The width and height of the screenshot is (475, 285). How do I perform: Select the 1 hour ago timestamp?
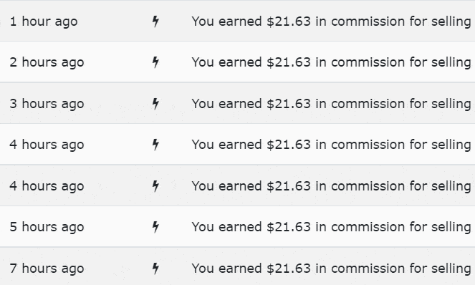pos(44,21)
